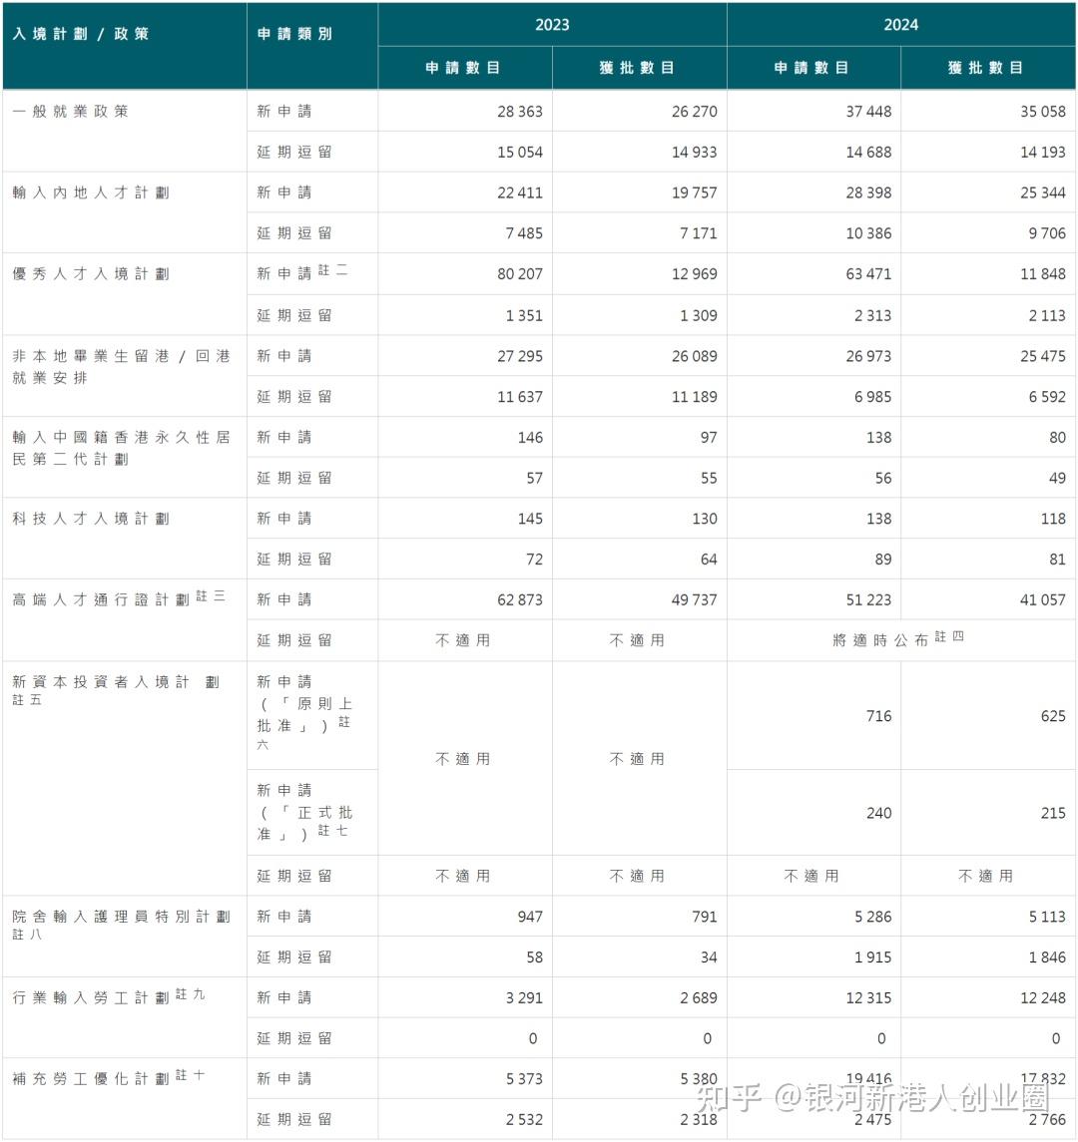Select the 2024 year header cell

click(901, 25)
